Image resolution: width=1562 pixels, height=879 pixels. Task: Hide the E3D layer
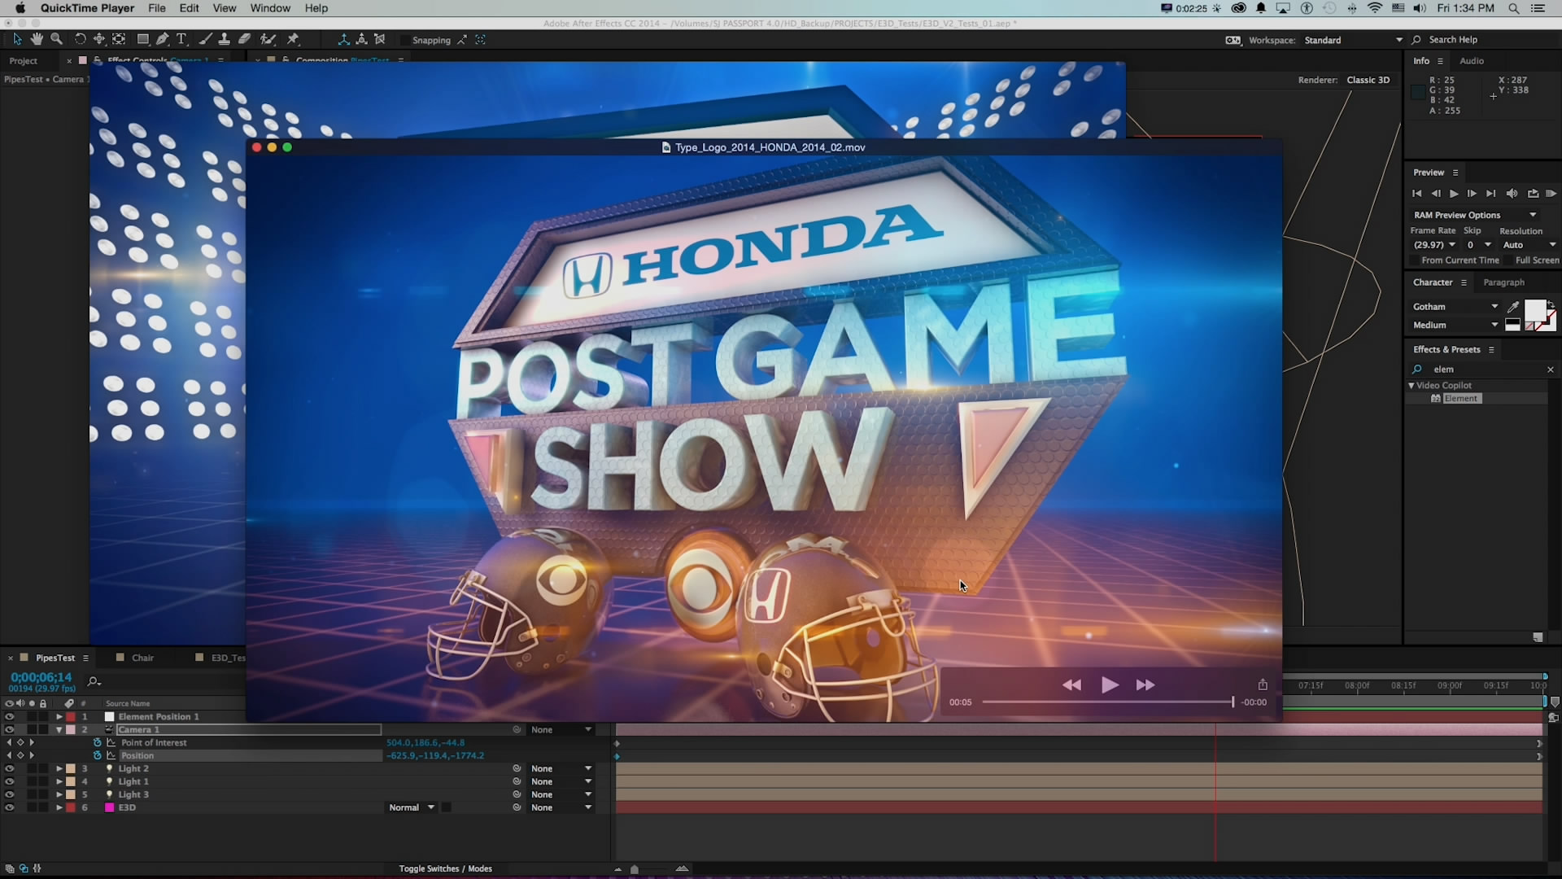tap(9, 807)
